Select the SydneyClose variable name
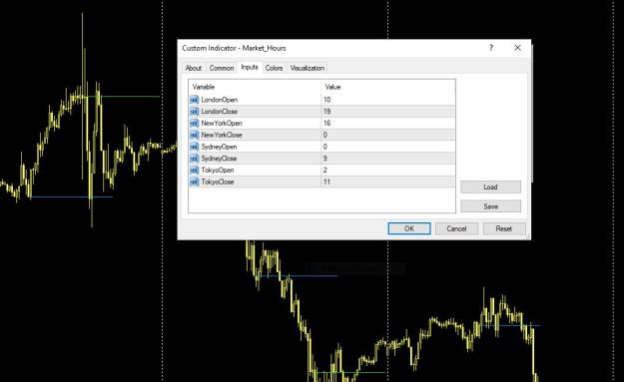Image resolution: width=624 pixels, height=382 pixels. pyautogui.click(x=219, y=159)
